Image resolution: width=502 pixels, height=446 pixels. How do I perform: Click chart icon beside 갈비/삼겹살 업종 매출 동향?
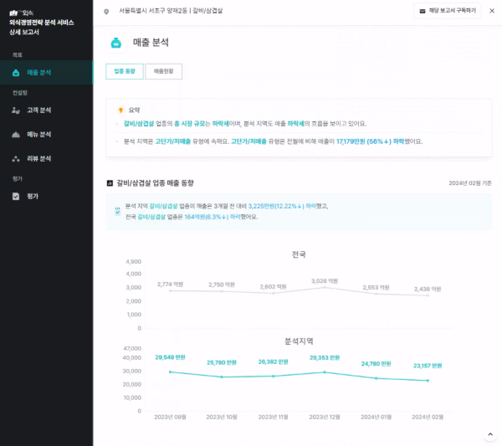point(110,183)
